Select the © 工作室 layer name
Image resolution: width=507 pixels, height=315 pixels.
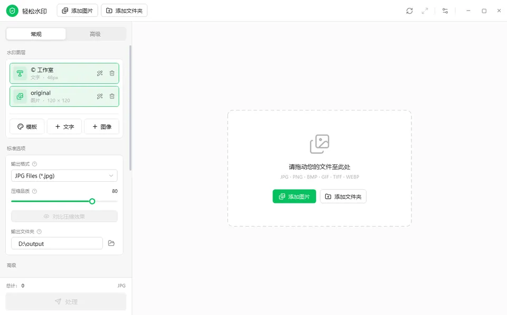(x=42, y=70)
